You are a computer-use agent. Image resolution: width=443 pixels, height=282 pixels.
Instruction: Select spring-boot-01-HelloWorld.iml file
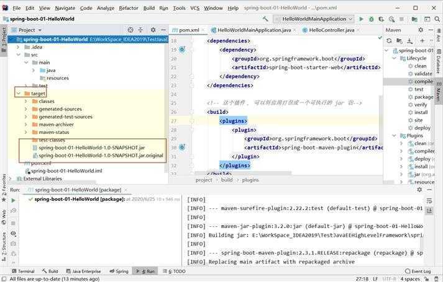click(66, 170)
